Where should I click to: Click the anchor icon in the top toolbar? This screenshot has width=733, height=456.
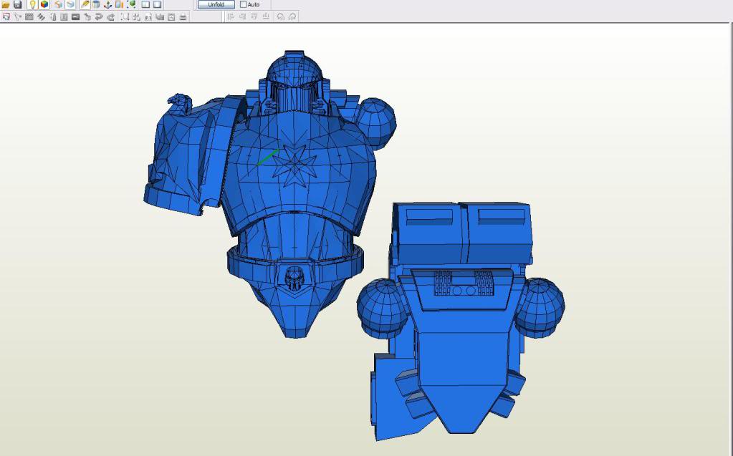click(x=107, y=5)
